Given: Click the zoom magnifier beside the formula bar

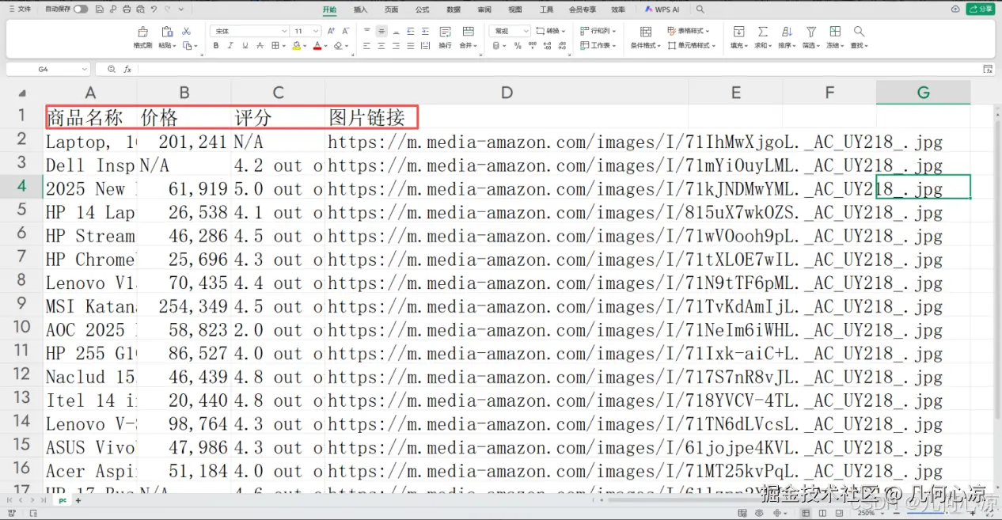Looking at the screenshot, I should [112, 69].
